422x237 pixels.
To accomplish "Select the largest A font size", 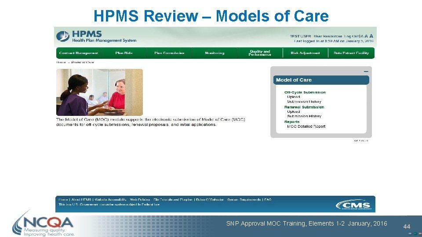I will 371,36.
